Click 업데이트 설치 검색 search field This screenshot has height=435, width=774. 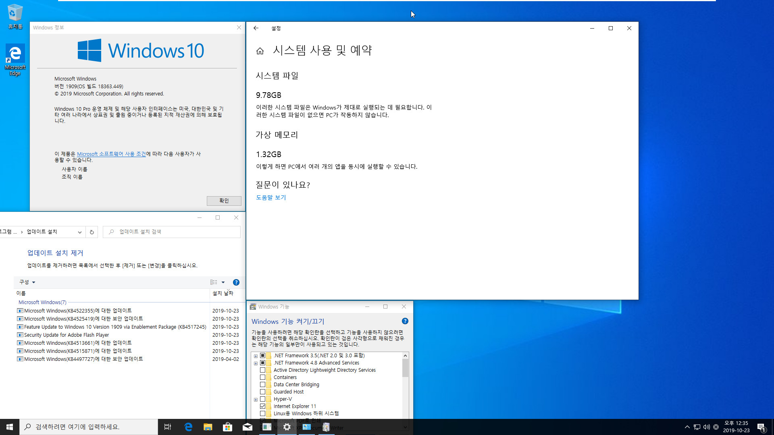click(x=172, y=232)
